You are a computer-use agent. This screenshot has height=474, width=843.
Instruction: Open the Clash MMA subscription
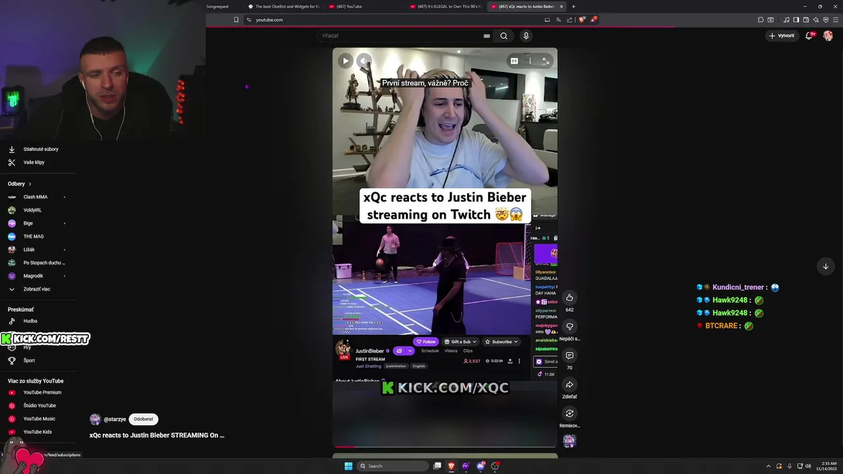(x=37, y=197)
